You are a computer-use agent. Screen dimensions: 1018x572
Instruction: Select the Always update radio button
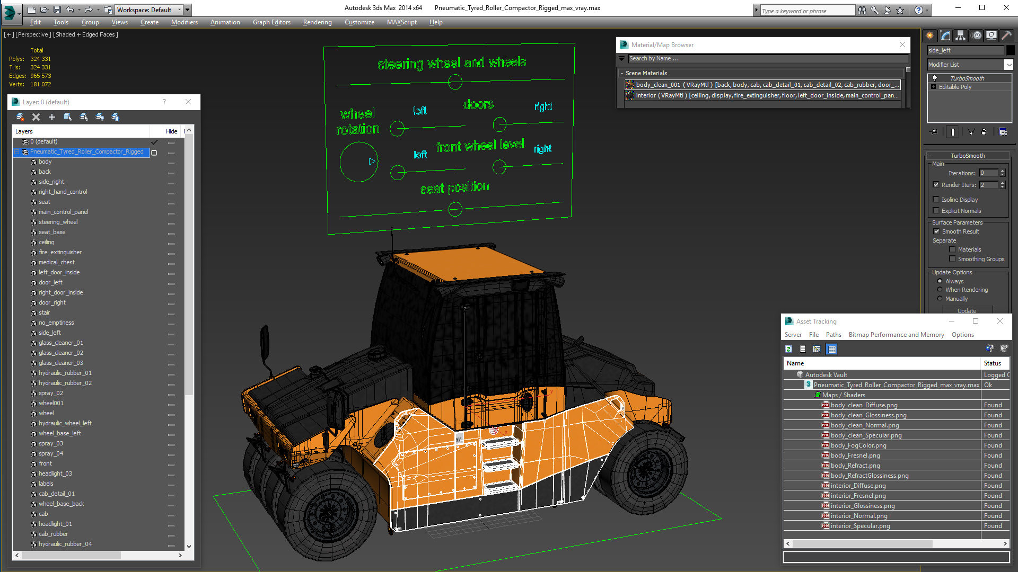(x=940, y=281)
